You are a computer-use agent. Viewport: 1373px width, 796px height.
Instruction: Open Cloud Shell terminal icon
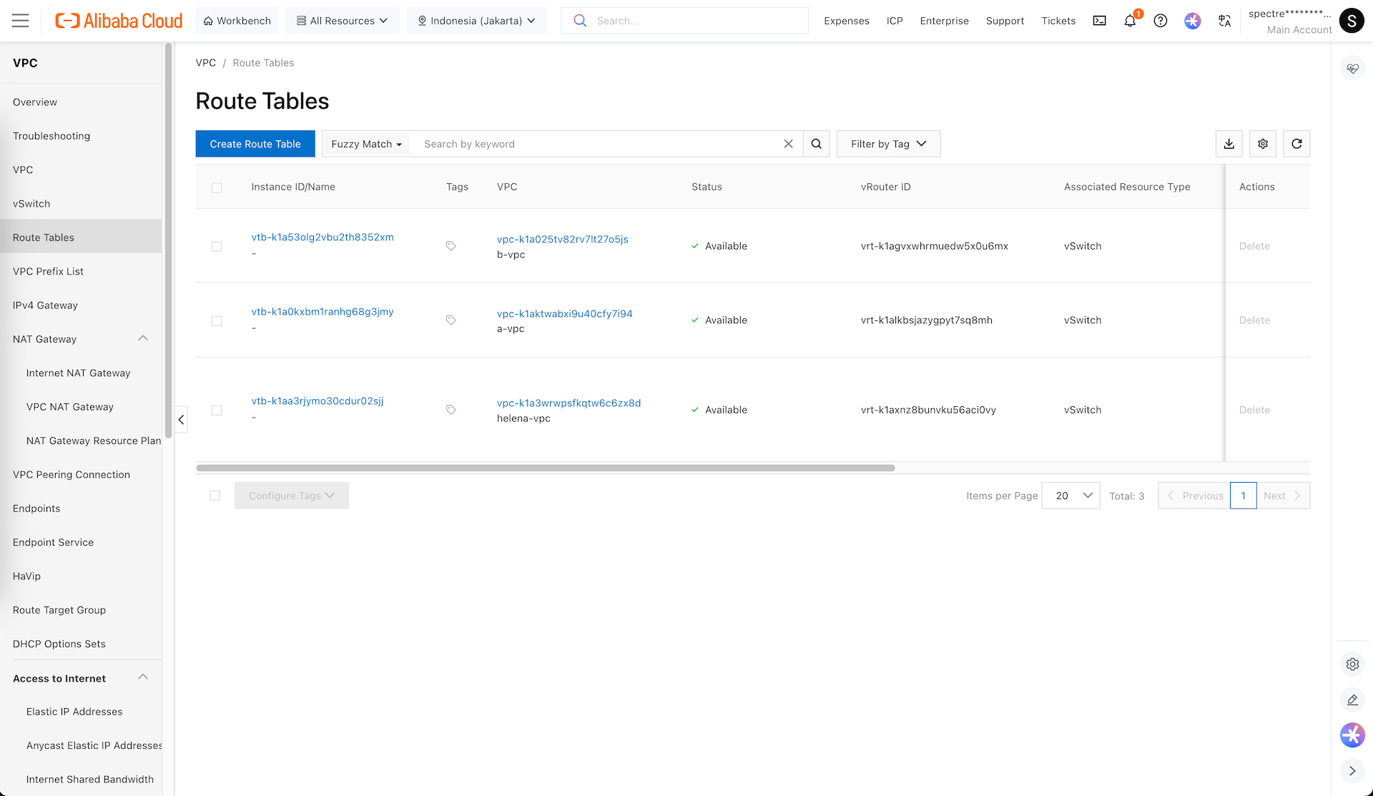(1099, 21)
